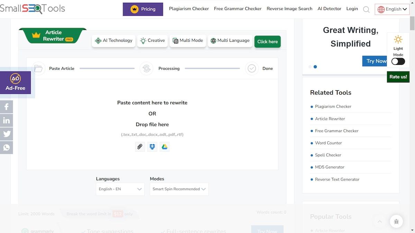This screenshot has width=415, height=233.
Task: Open the search magnifier icon
Action: [x=366, y=9]
